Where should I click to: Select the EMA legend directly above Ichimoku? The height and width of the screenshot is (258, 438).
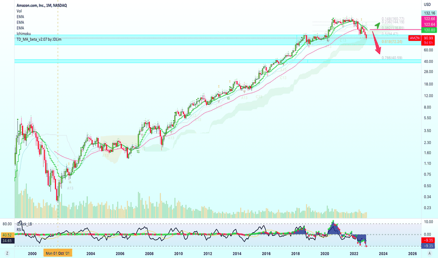point(20,28)
